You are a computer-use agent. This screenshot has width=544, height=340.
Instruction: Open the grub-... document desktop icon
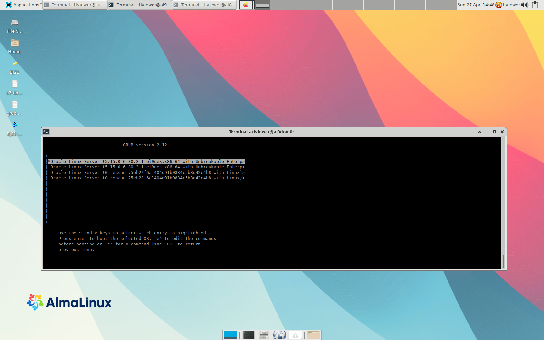point(15,108)
